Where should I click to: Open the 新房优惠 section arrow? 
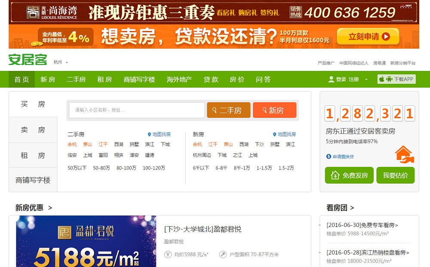pos(50,208)
